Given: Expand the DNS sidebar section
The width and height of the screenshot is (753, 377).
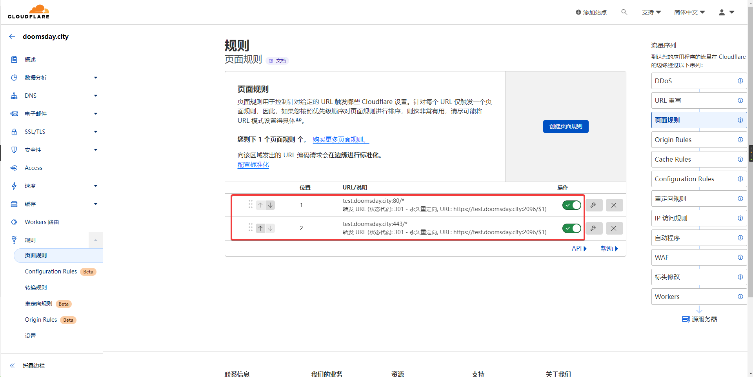Looking at the screenshot, I should (x=95, y=96).
